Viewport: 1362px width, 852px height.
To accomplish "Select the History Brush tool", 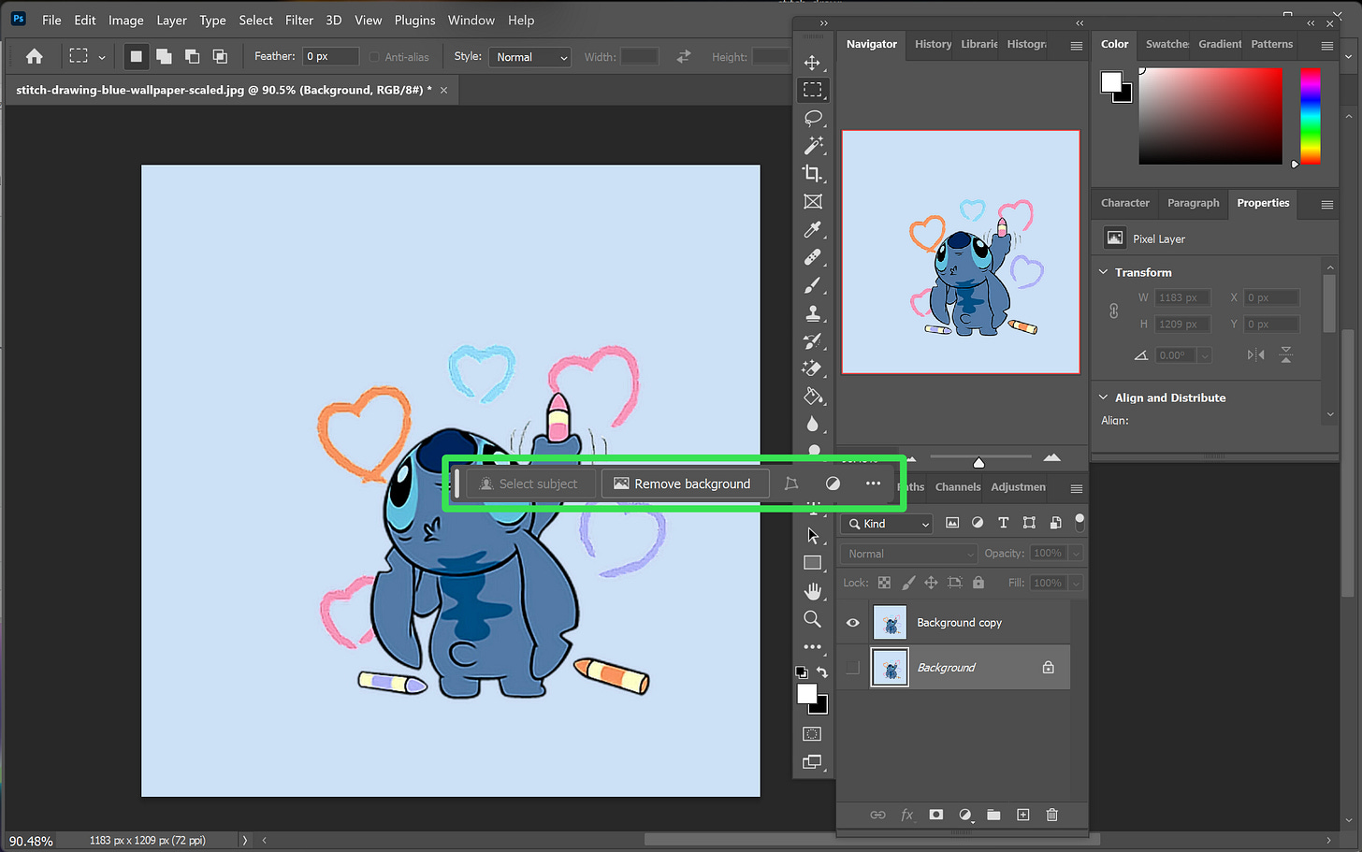I will pyautogui.click(x=812, y=341).
